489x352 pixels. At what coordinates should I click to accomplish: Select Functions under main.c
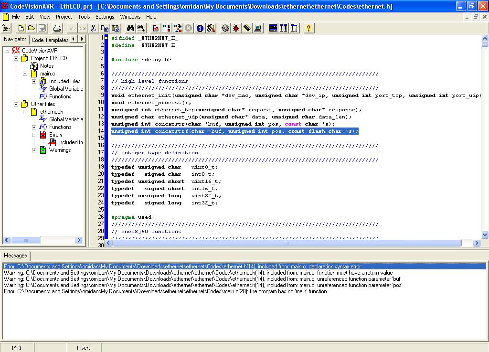pos(60,96)
